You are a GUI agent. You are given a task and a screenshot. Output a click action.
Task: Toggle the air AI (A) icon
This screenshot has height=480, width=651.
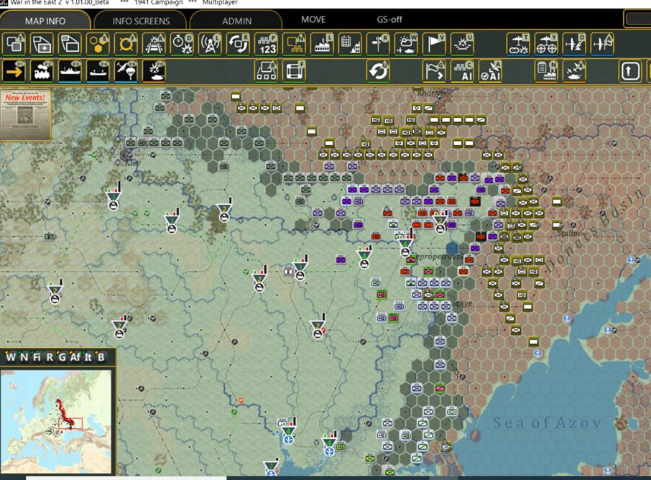(x=490, y=71)
